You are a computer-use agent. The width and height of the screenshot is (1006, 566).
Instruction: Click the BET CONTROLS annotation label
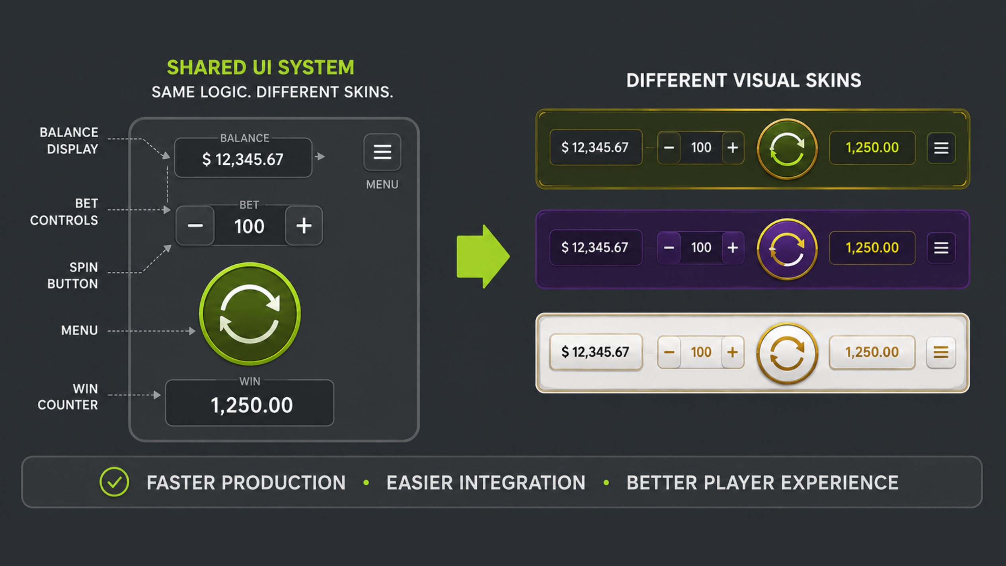coord(64,212)
